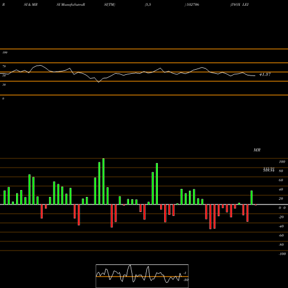Viewport: 288px width, 288px height.
Task: Click the last green MR bar before the scale
Action: [x=252, y=198]
